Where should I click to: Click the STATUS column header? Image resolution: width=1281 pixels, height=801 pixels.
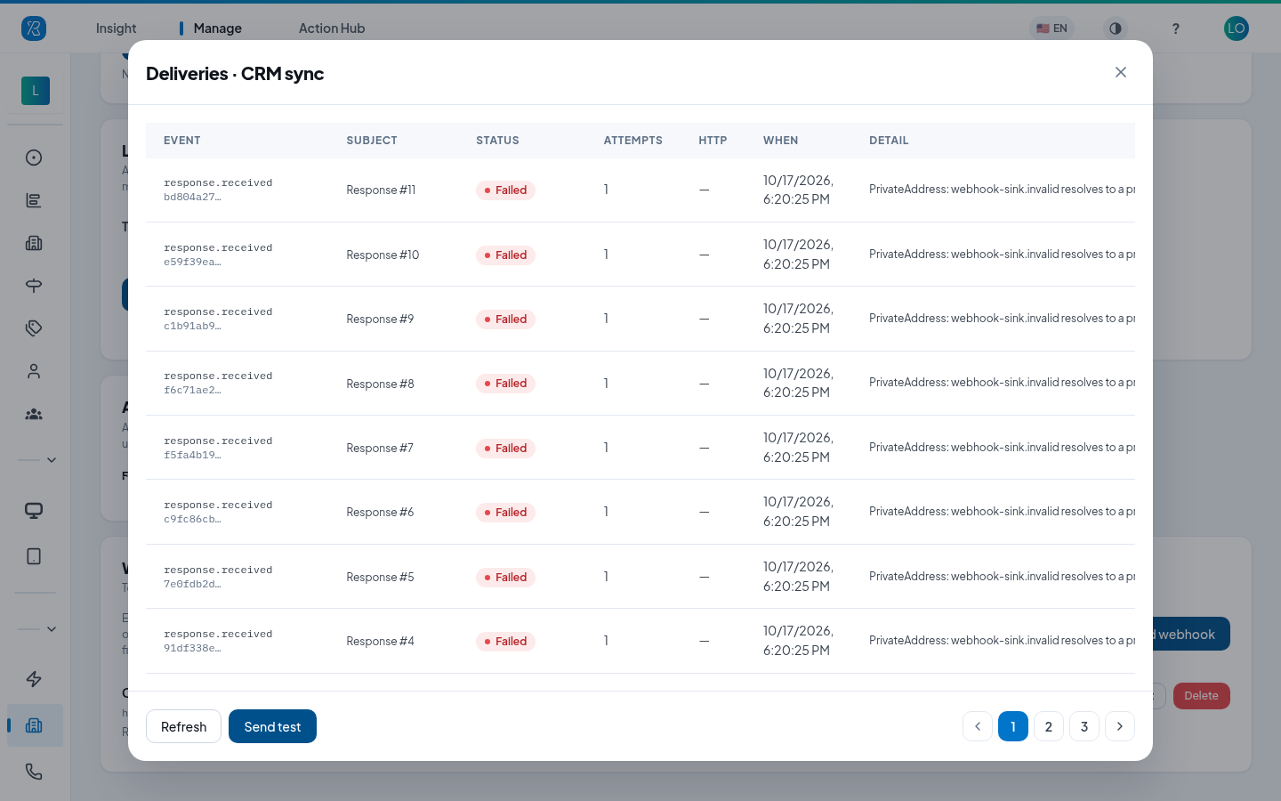[x=497, y=141]
